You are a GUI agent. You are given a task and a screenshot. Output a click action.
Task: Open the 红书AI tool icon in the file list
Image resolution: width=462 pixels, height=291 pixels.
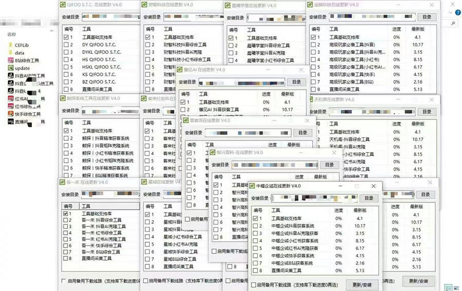(11, 98)
